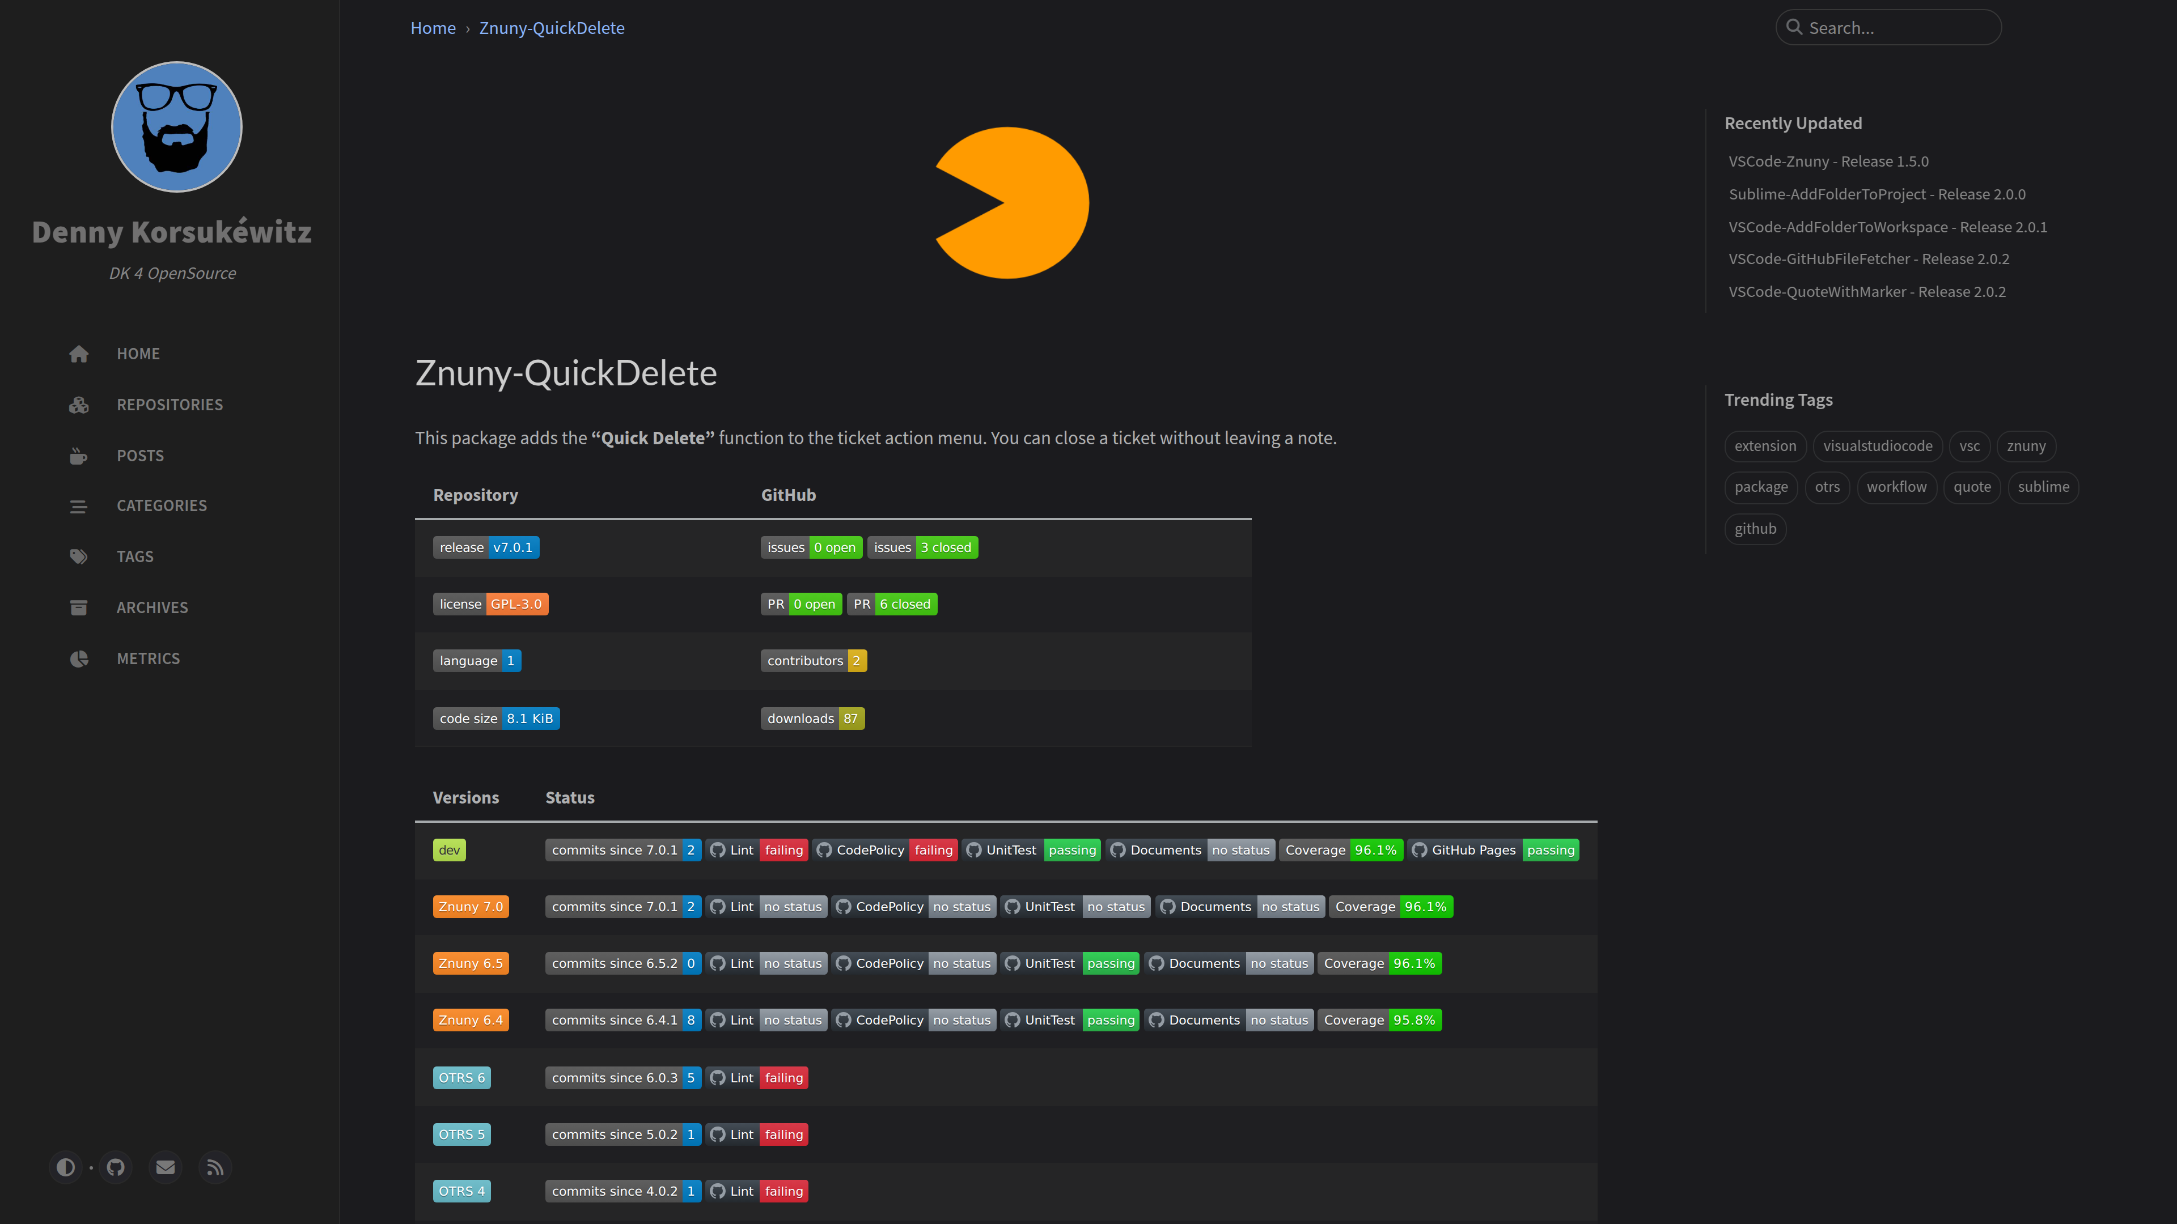Open the METRICS menu item

148,658
